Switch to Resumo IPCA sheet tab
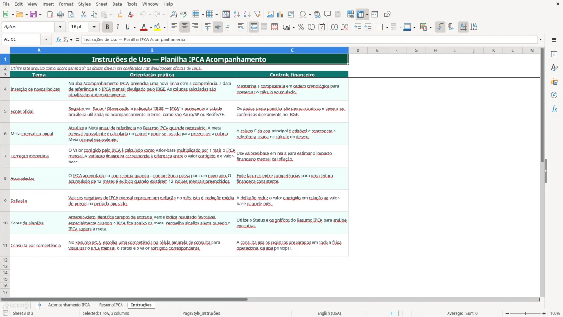This screenshot has width=563, height=317. coord(111,305)
